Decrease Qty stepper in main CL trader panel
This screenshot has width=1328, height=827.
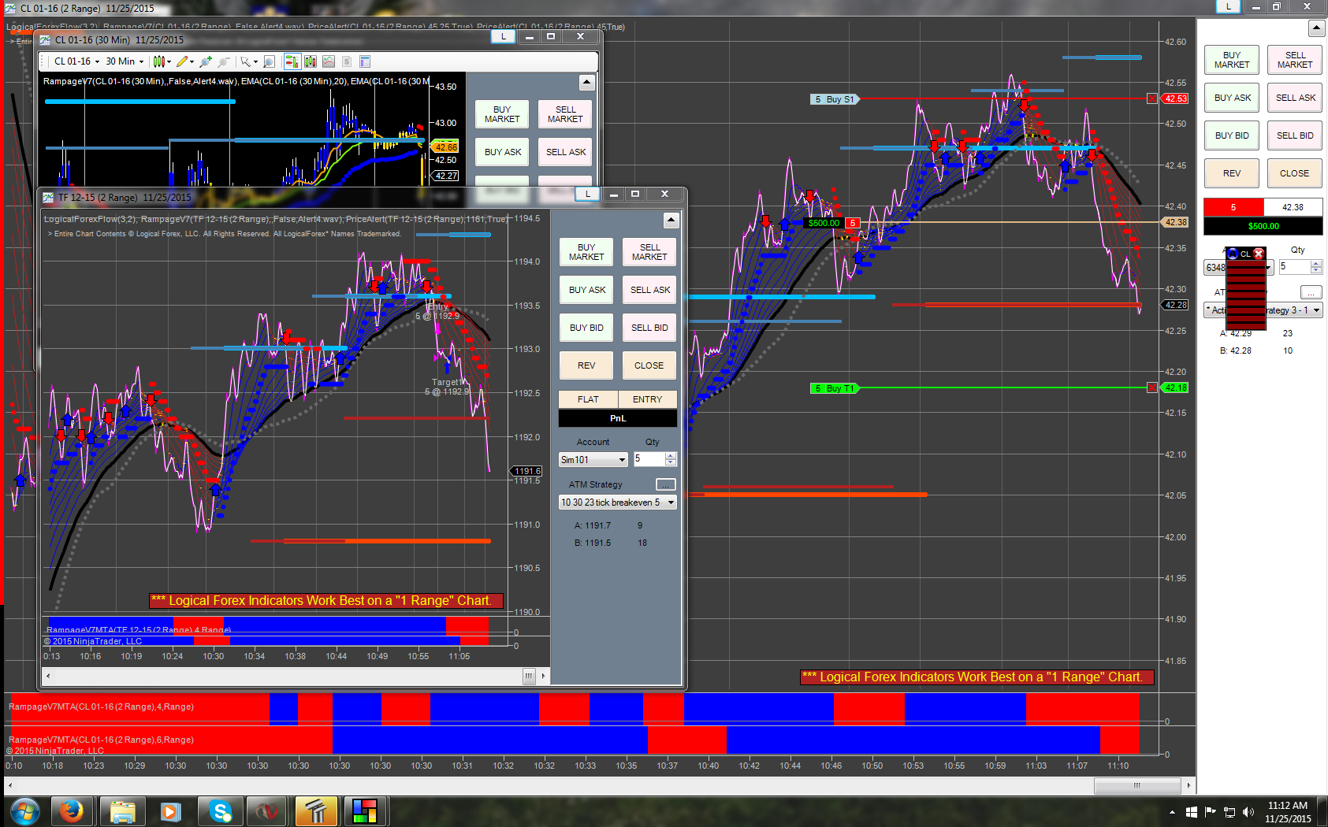coord(1316,271)
